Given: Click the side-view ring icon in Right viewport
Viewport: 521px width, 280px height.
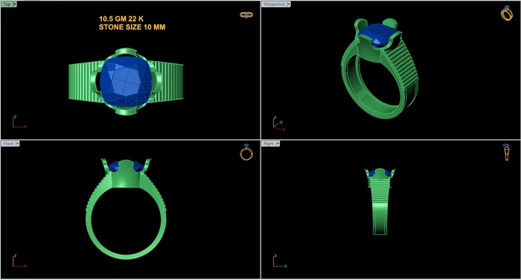Looking at the screenshot, I should [x=506, y=153].
